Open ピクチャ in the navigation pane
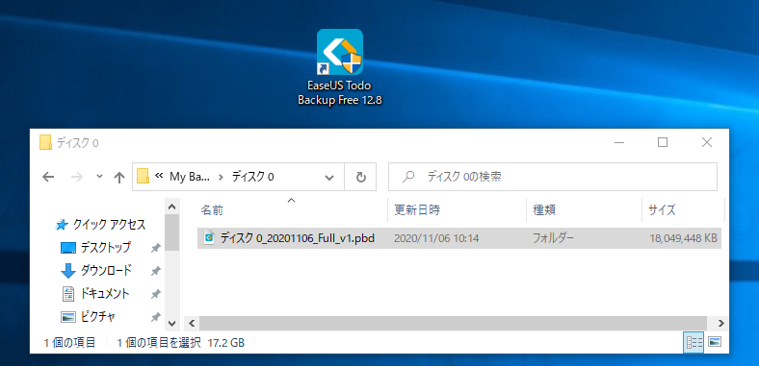Screen dimensions: 759x366 [97, 317]
